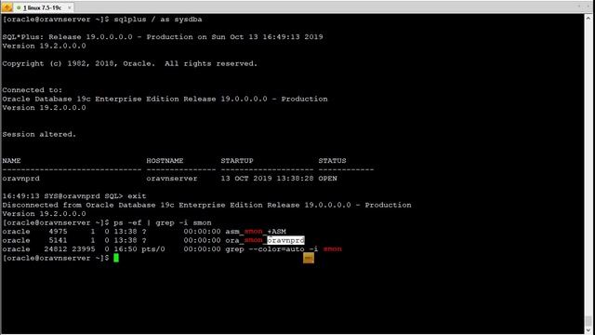Click the scrollbar thumb near the bottom
Viewport: 595px width, 335px height.
588,320
